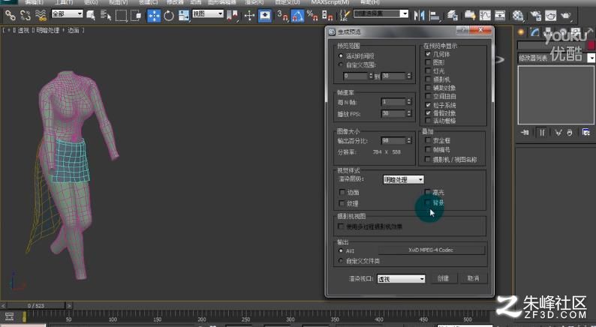The height and width of the screenshot is (327, 596).
Task: Open the Schematic View icon
Action: click(x=500, y=16)
